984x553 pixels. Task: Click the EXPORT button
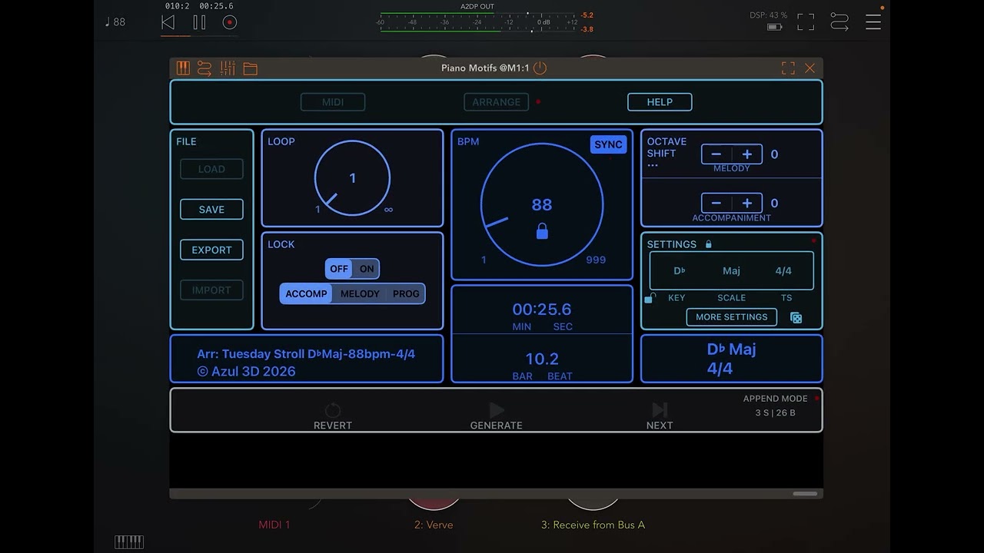(x=211, y=250)
